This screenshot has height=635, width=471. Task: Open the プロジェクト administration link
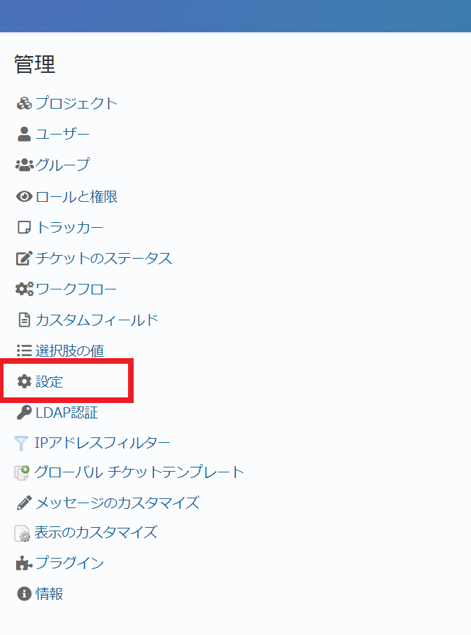point(76,104)
